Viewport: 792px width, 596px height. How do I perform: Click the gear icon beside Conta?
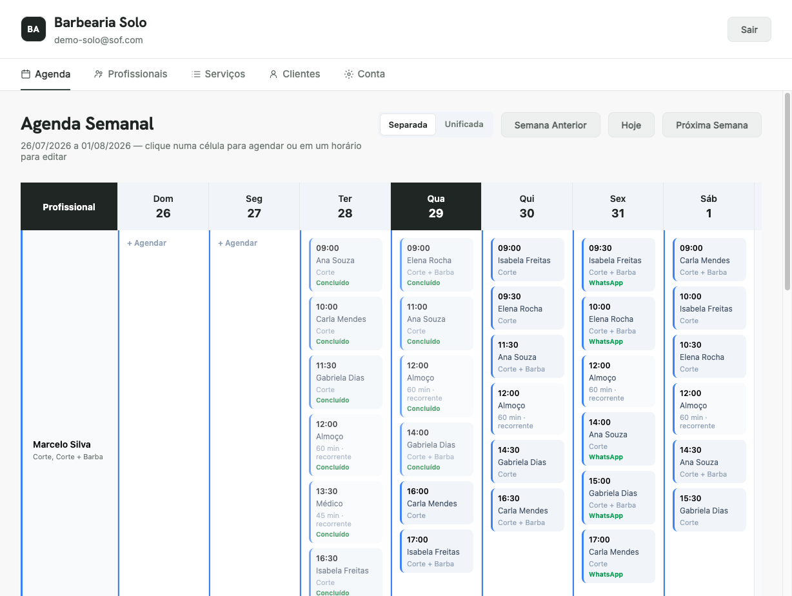(349, 74)
